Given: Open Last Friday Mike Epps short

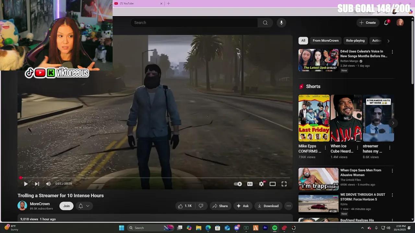Looking at the screenshot, I should point(314,118).
